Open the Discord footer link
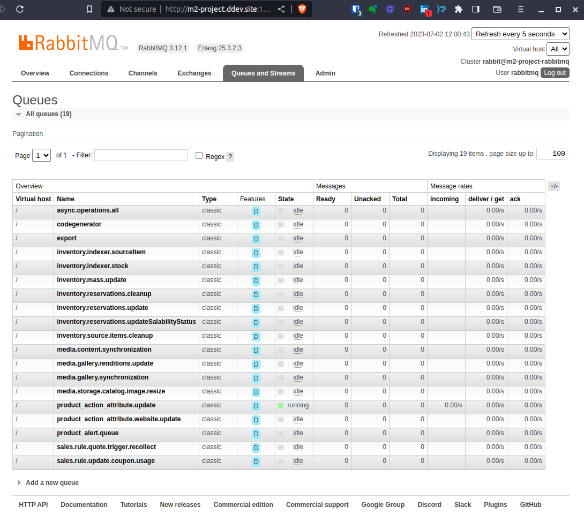 430,505
